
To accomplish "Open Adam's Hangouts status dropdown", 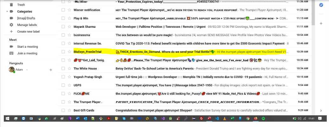I will tap(27, 70).
